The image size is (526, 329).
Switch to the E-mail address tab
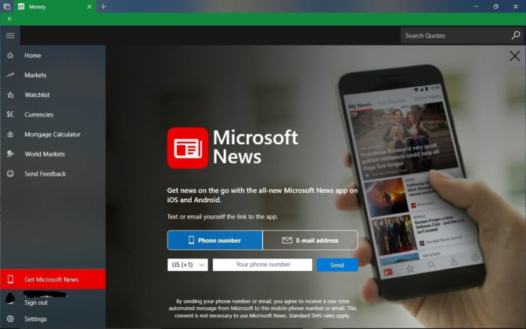(310, 240)
